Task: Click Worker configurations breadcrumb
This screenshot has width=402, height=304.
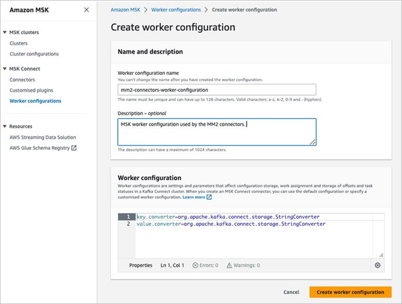Action: 176,10
